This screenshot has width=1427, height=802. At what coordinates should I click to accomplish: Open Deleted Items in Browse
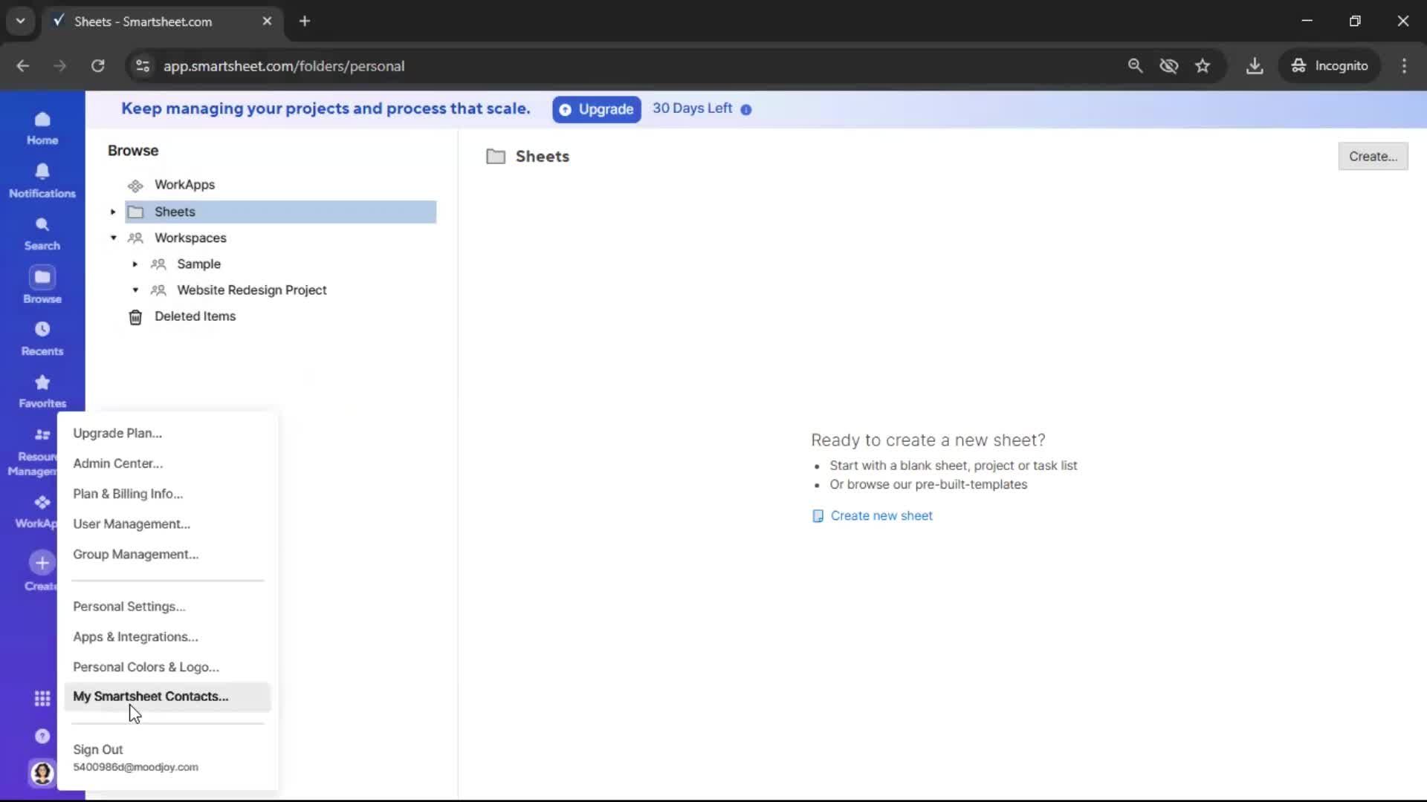click(195, 316)
